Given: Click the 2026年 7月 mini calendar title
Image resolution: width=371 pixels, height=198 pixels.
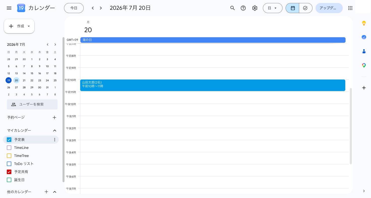Looking at the screenshot, I should pyautogui.click(x=16, y=45).
